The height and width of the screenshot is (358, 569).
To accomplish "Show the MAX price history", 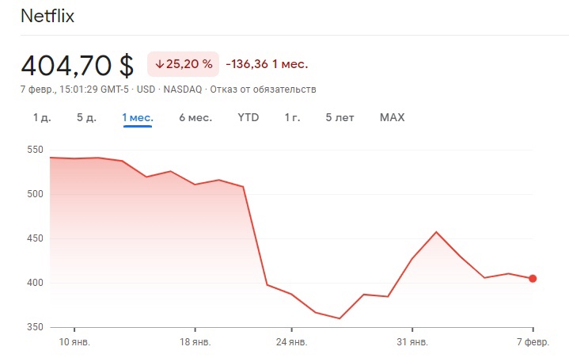I will click(392, 118).
